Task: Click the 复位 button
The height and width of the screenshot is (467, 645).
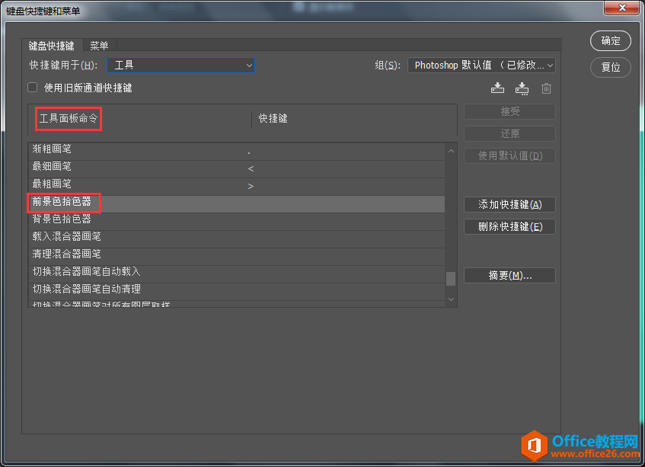Action: pos(611,67)
